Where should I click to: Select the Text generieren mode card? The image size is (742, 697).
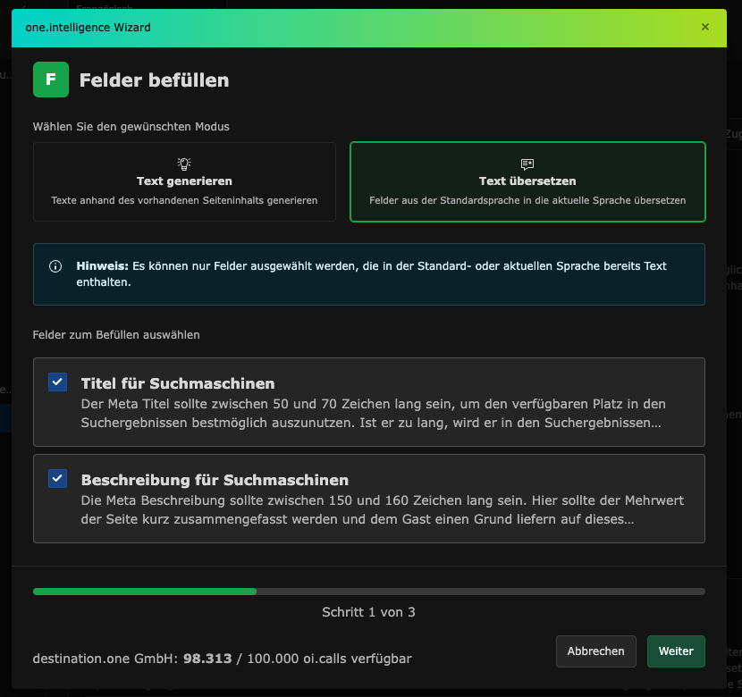184,181
